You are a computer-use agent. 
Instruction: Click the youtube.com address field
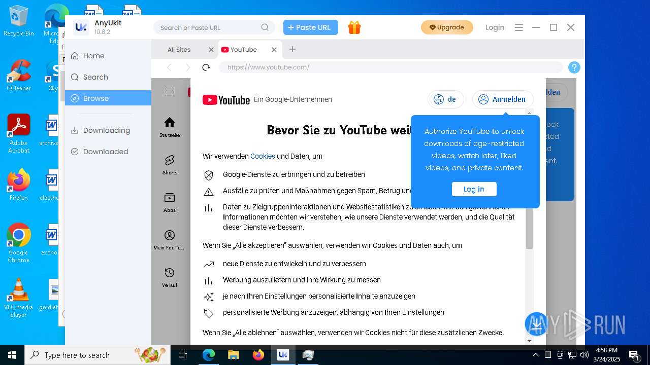[391, 67]
